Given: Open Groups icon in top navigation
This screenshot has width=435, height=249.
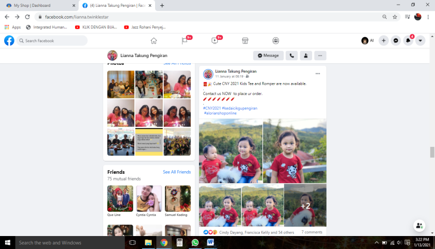Looking at the screenshot, I should (276, 40).
